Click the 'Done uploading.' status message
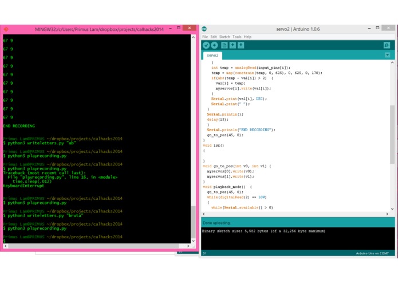 coord(217,223)
